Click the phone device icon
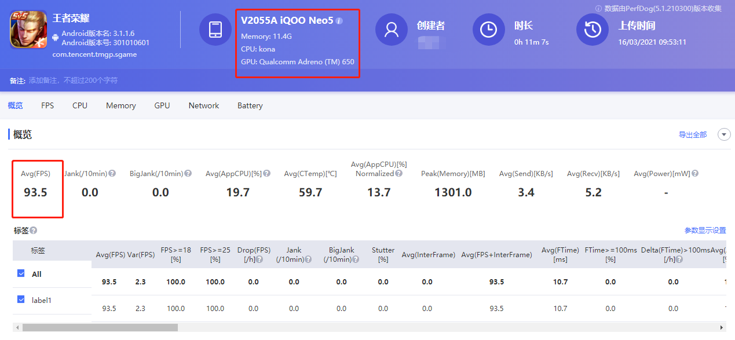The image size is (735, 340). 215,30
